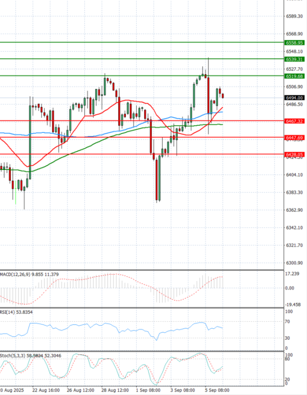Click the RSI(14) 53.8354 indicator label
307x395 pixels.
pyautogui.click(x=16, y=312)
